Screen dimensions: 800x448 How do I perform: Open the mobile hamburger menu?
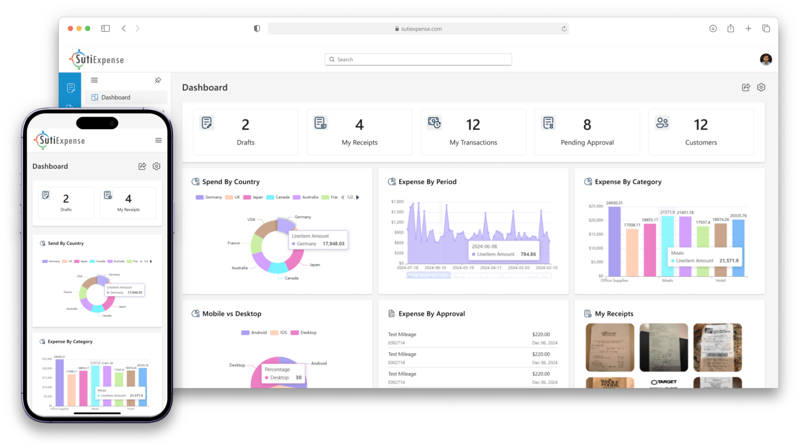point(158,140)
